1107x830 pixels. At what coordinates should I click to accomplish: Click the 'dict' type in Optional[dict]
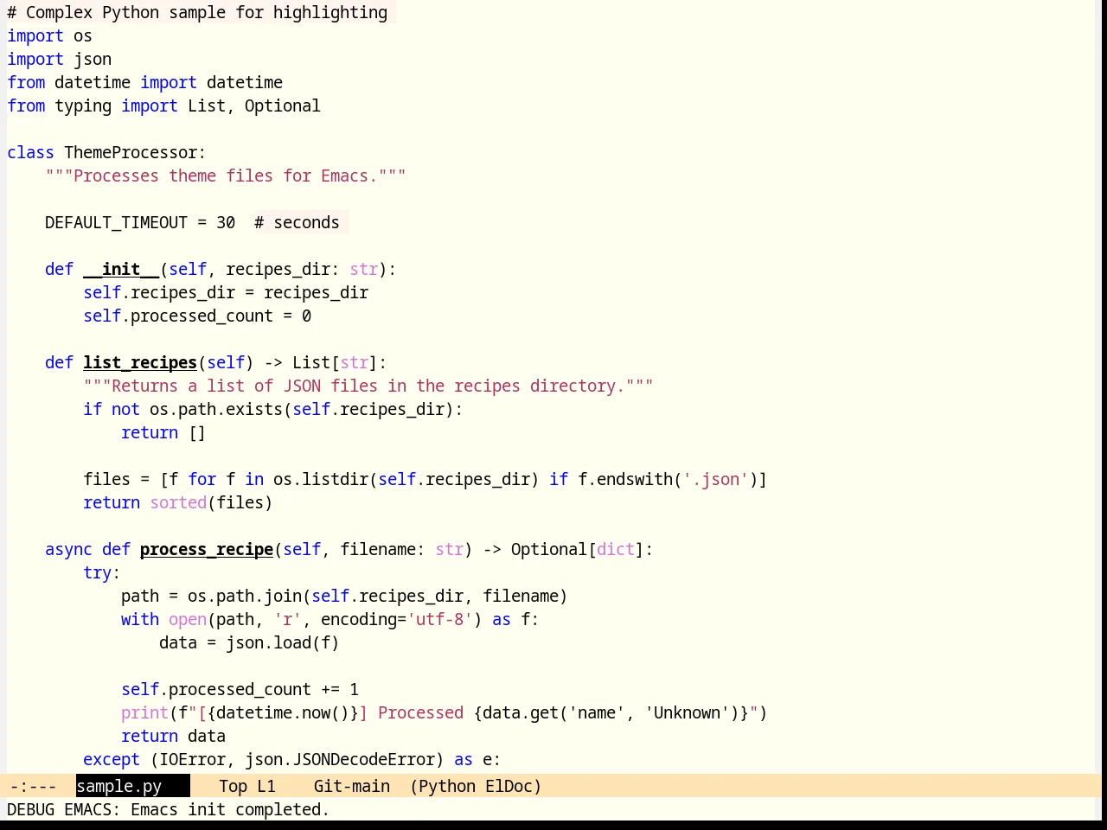(616, 549)
